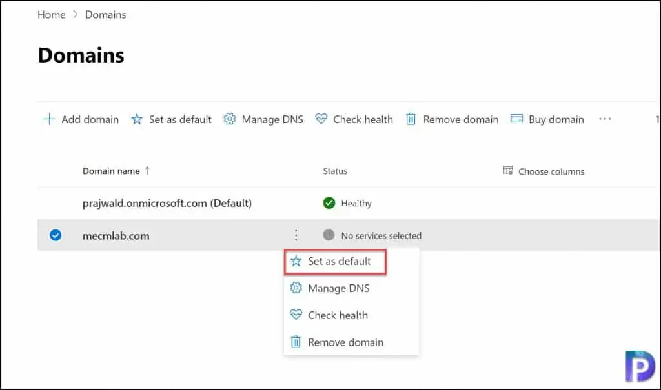
Task: Click the card icon for Buy domain
Action: point(516,119)
